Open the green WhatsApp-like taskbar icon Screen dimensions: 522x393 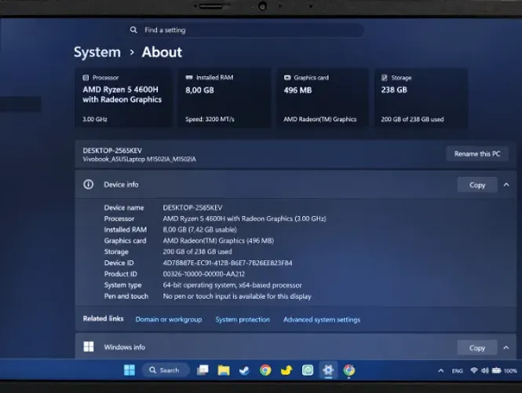tap(307, 370)
